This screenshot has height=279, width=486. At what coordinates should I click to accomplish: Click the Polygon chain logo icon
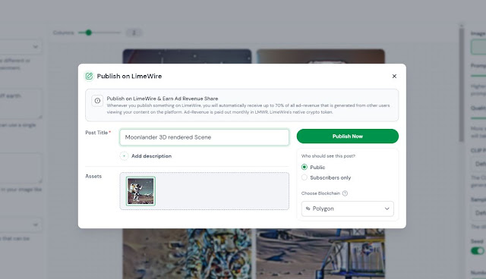308,208
